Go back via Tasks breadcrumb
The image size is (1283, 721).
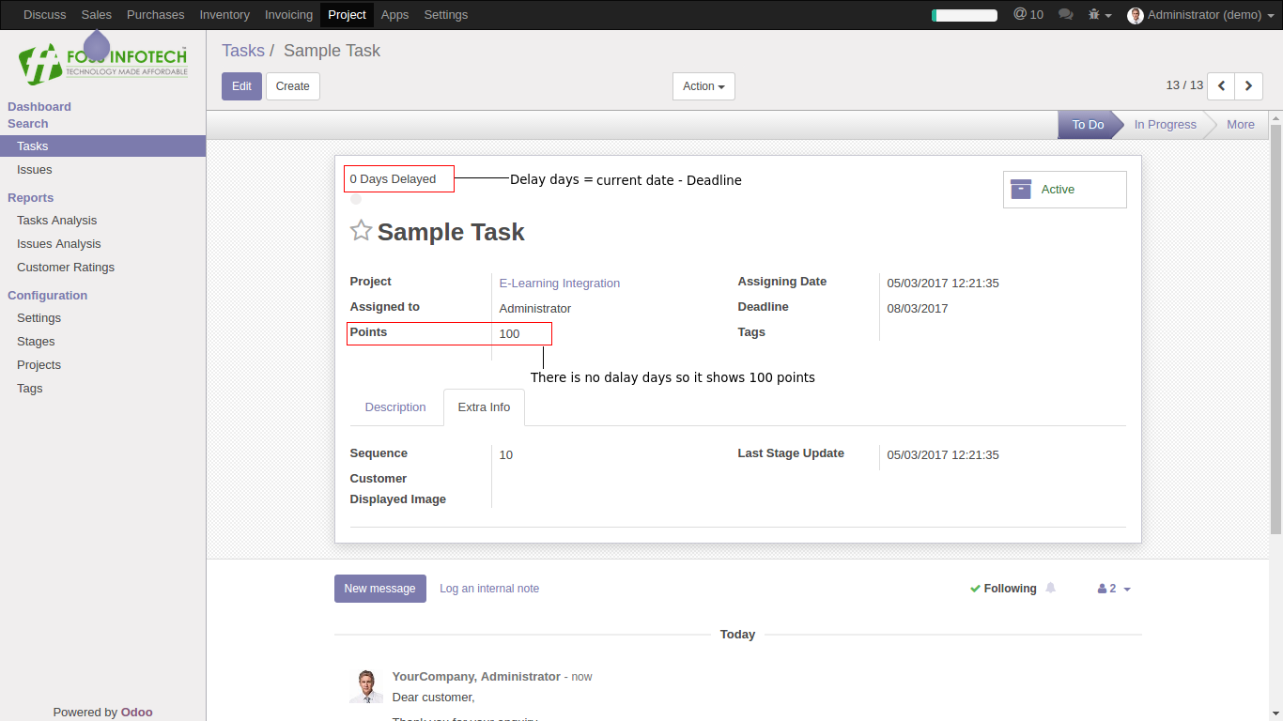point(243,51)
